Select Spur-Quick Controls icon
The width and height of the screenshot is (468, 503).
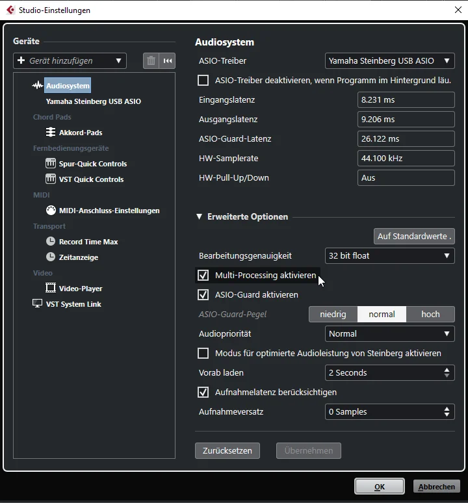tap(51, 163)
